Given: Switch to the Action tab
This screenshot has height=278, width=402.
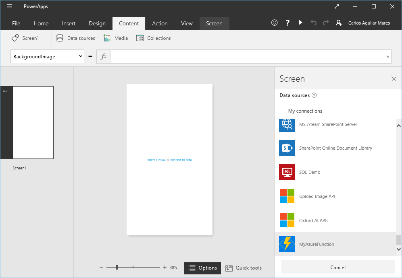Looking at the screenshot, I should pos(160,23).
